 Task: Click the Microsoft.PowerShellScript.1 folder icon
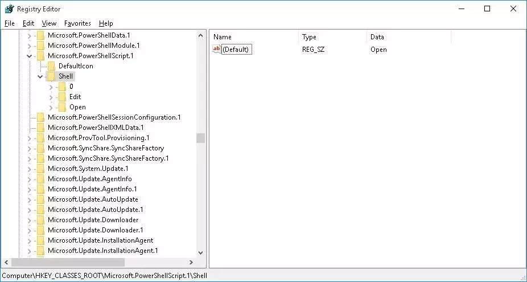(40, 56)
